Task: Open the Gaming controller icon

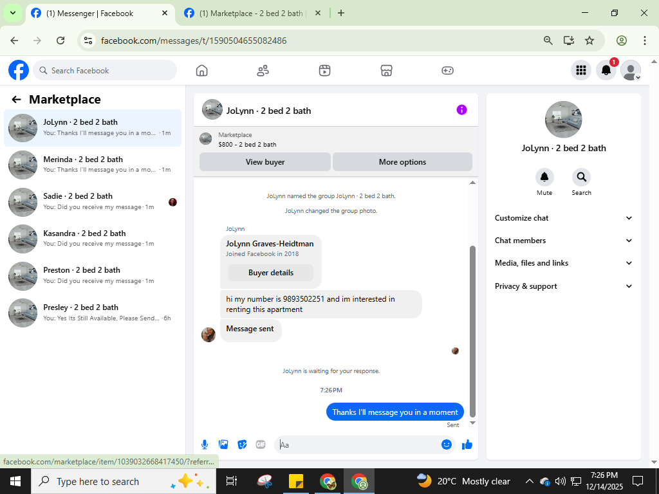Action: coord(447,71)
